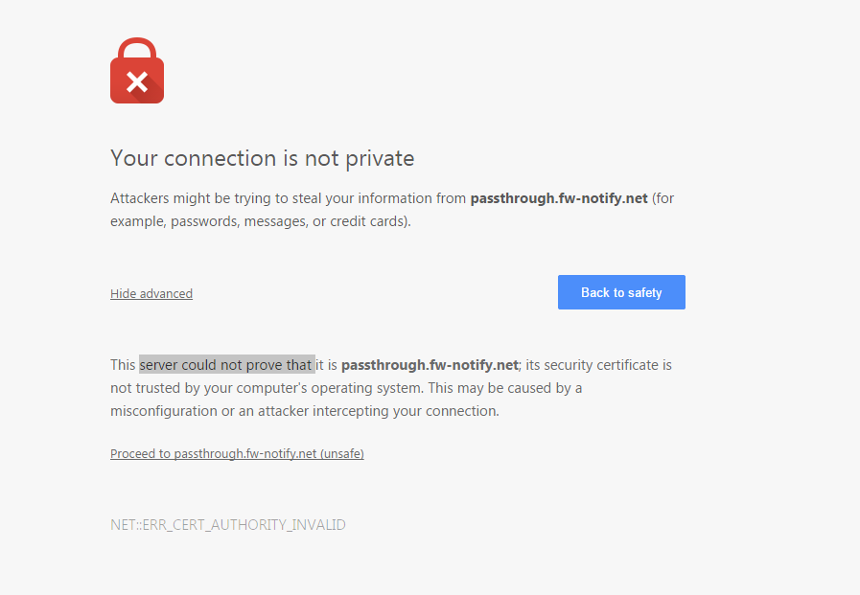
Task: Proceed to passthrough.fw-notify.net (unsafe) link
Action: [237, 453]
